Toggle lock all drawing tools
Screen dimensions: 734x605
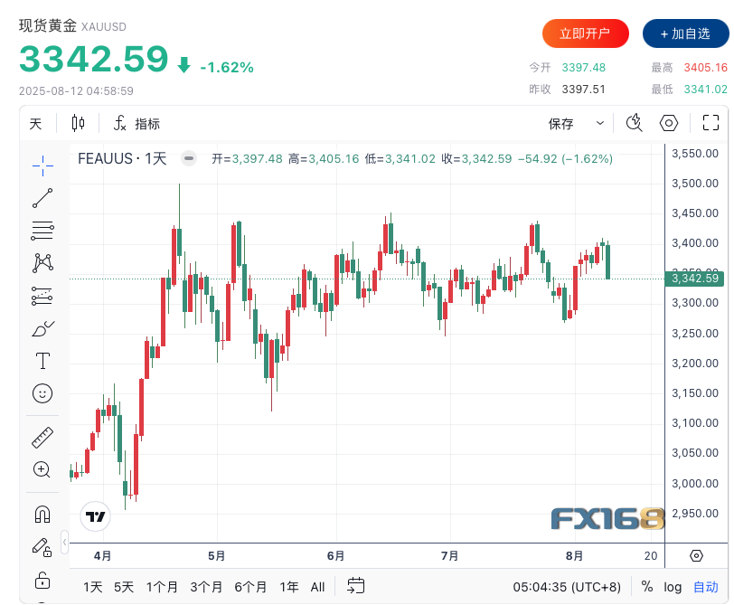(42, 581)
